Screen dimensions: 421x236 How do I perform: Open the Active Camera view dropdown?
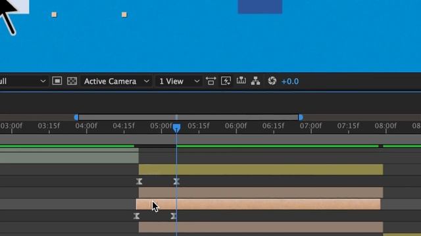(116, 81)
